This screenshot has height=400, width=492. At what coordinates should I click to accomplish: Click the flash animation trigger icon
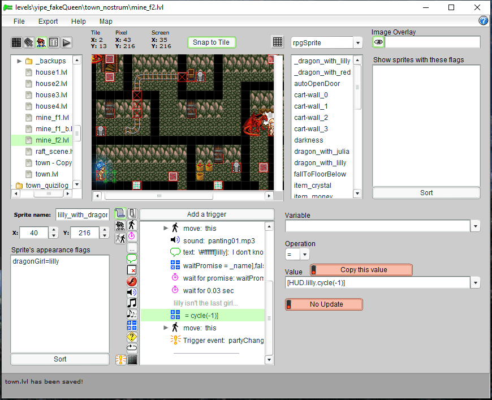click(132, 281)
